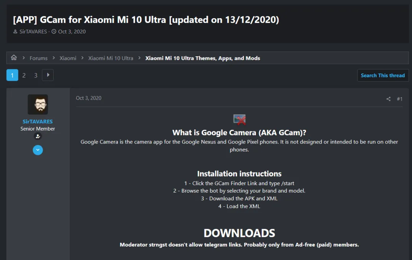The width and height of the screenshot is (412, 260).
Task: Click the post date Oct 3, 2020 link
Action: click(x=89, y=98)
